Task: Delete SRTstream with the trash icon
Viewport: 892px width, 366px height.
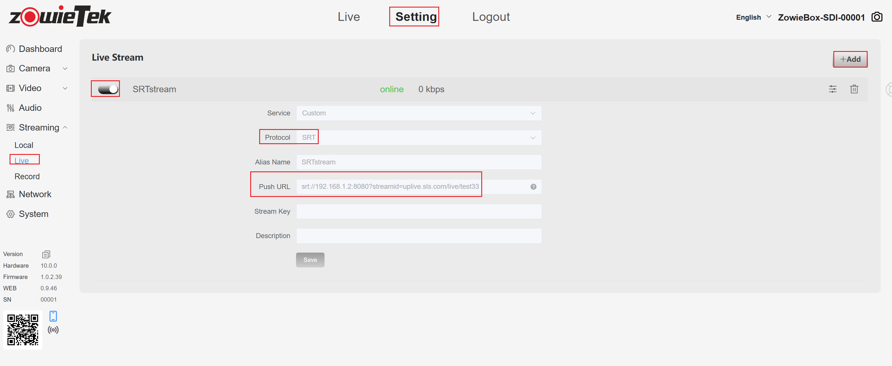Action: (x=854, y=89)
